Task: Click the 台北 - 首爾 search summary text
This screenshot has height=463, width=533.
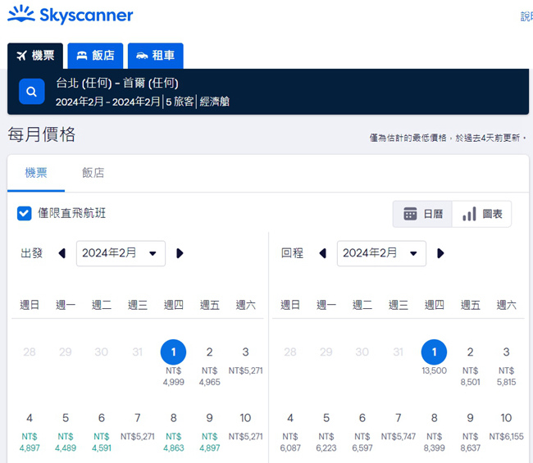Action: tap(117, 83)
